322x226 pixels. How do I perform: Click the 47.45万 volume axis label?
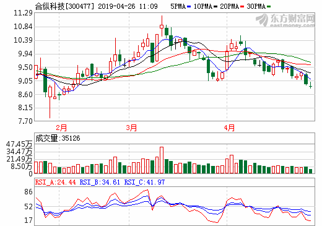point(19,144)
